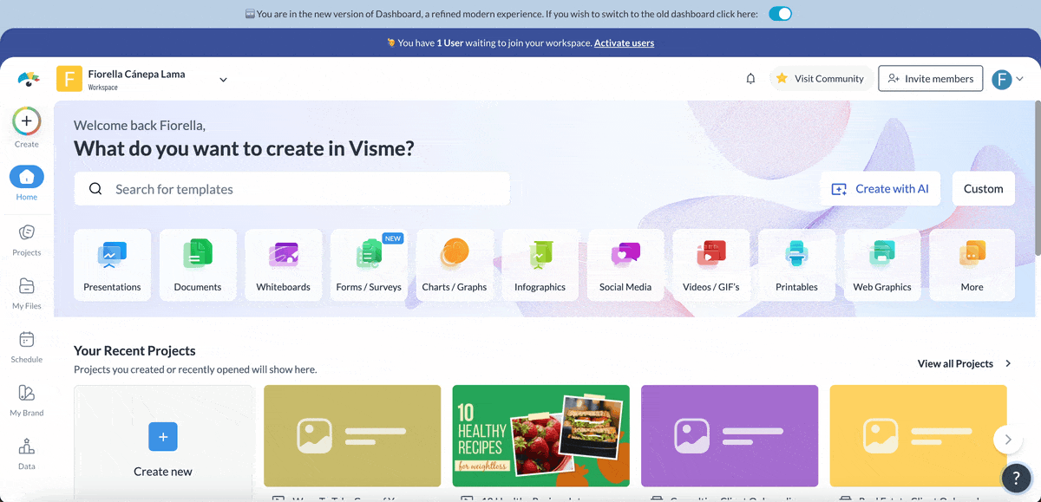Toggle the old dashboard switch
Viewport: 1041px width, 502px height.
click(x=780, y=14)
